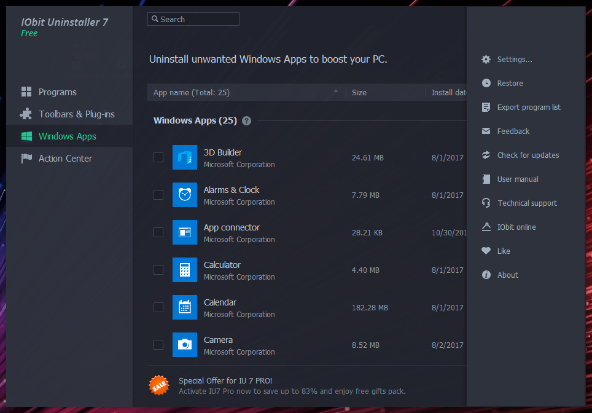Viewport: 592px width, 413px height.
Task: Click the Calculator app name
Action: pos(222,264)
